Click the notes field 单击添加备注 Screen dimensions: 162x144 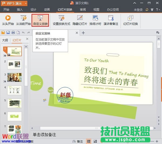click(x=44, y=135)
